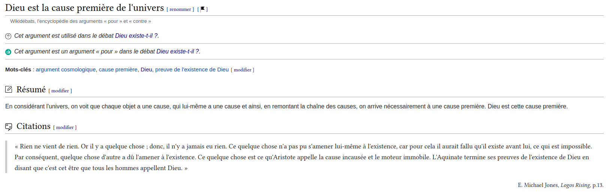
Task: Click 'modifier' next to Citations heading
Action: [65, 127]
